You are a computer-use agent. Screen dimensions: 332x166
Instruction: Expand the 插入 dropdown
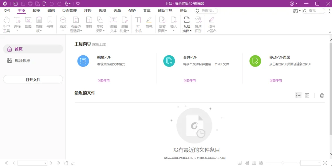click(173, 30)
